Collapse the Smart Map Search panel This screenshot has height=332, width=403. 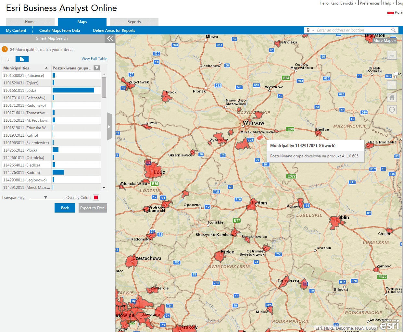(110, 38)
